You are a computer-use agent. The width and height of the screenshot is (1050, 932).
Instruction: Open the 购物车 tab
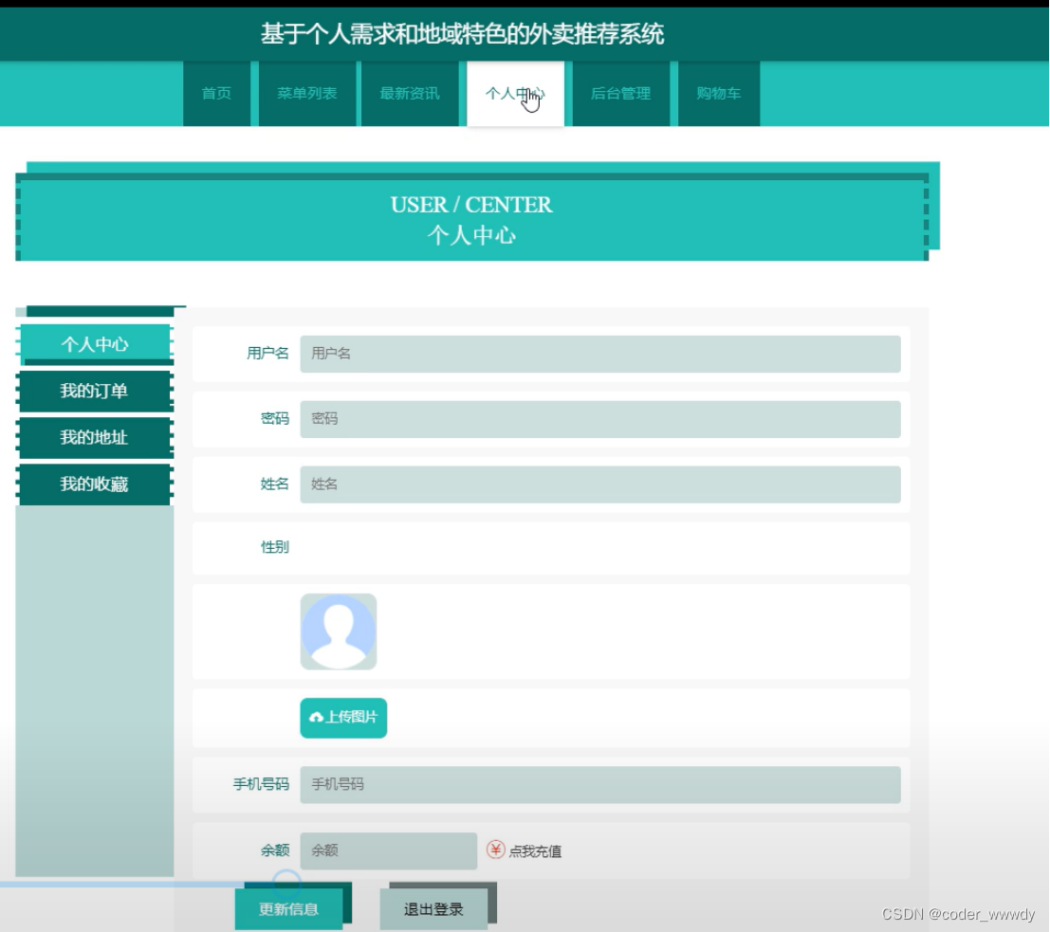(x=719, y=93)
